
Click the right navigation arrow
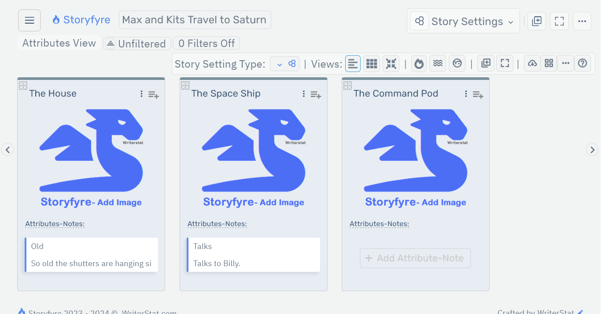[592, 149]
